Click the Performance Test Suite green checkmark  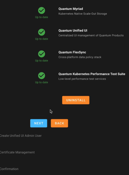tap(42, 76)
